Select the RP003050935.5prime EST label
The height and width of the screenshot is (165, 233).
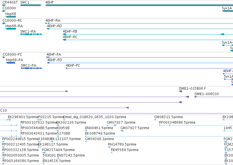pos(21,155)
